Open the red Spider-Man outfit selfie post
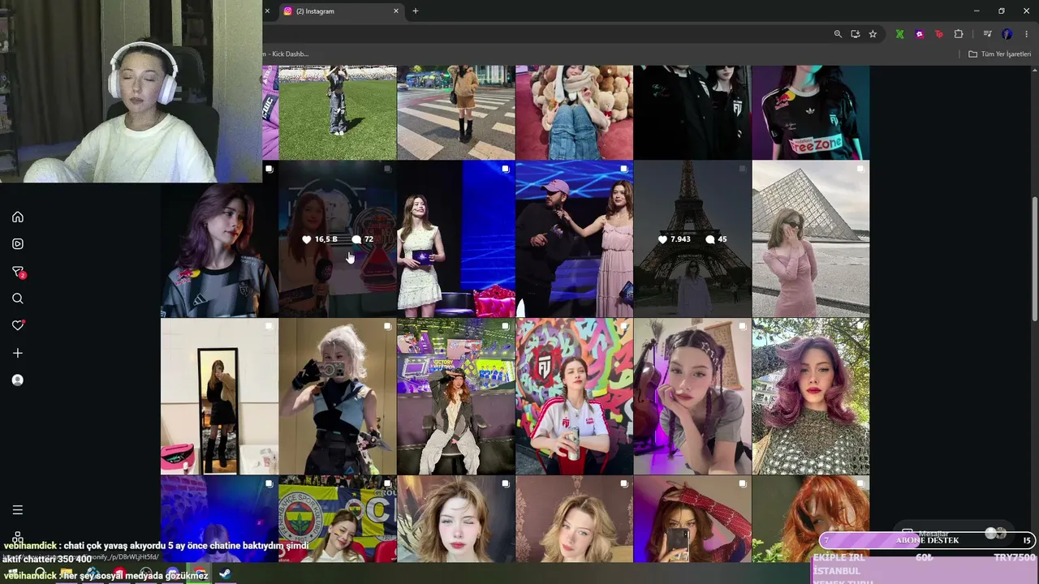Viewport: 1039px width, 584px height. point(692,519)
